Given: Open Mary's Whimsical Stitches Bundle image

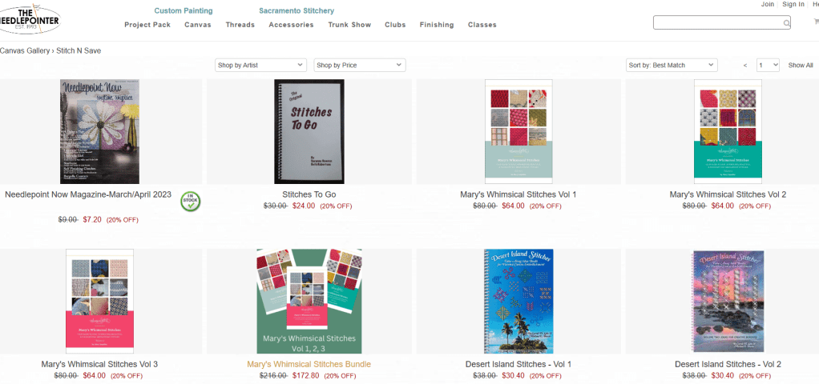Looking at the screenshot, I should coord(309,301).
